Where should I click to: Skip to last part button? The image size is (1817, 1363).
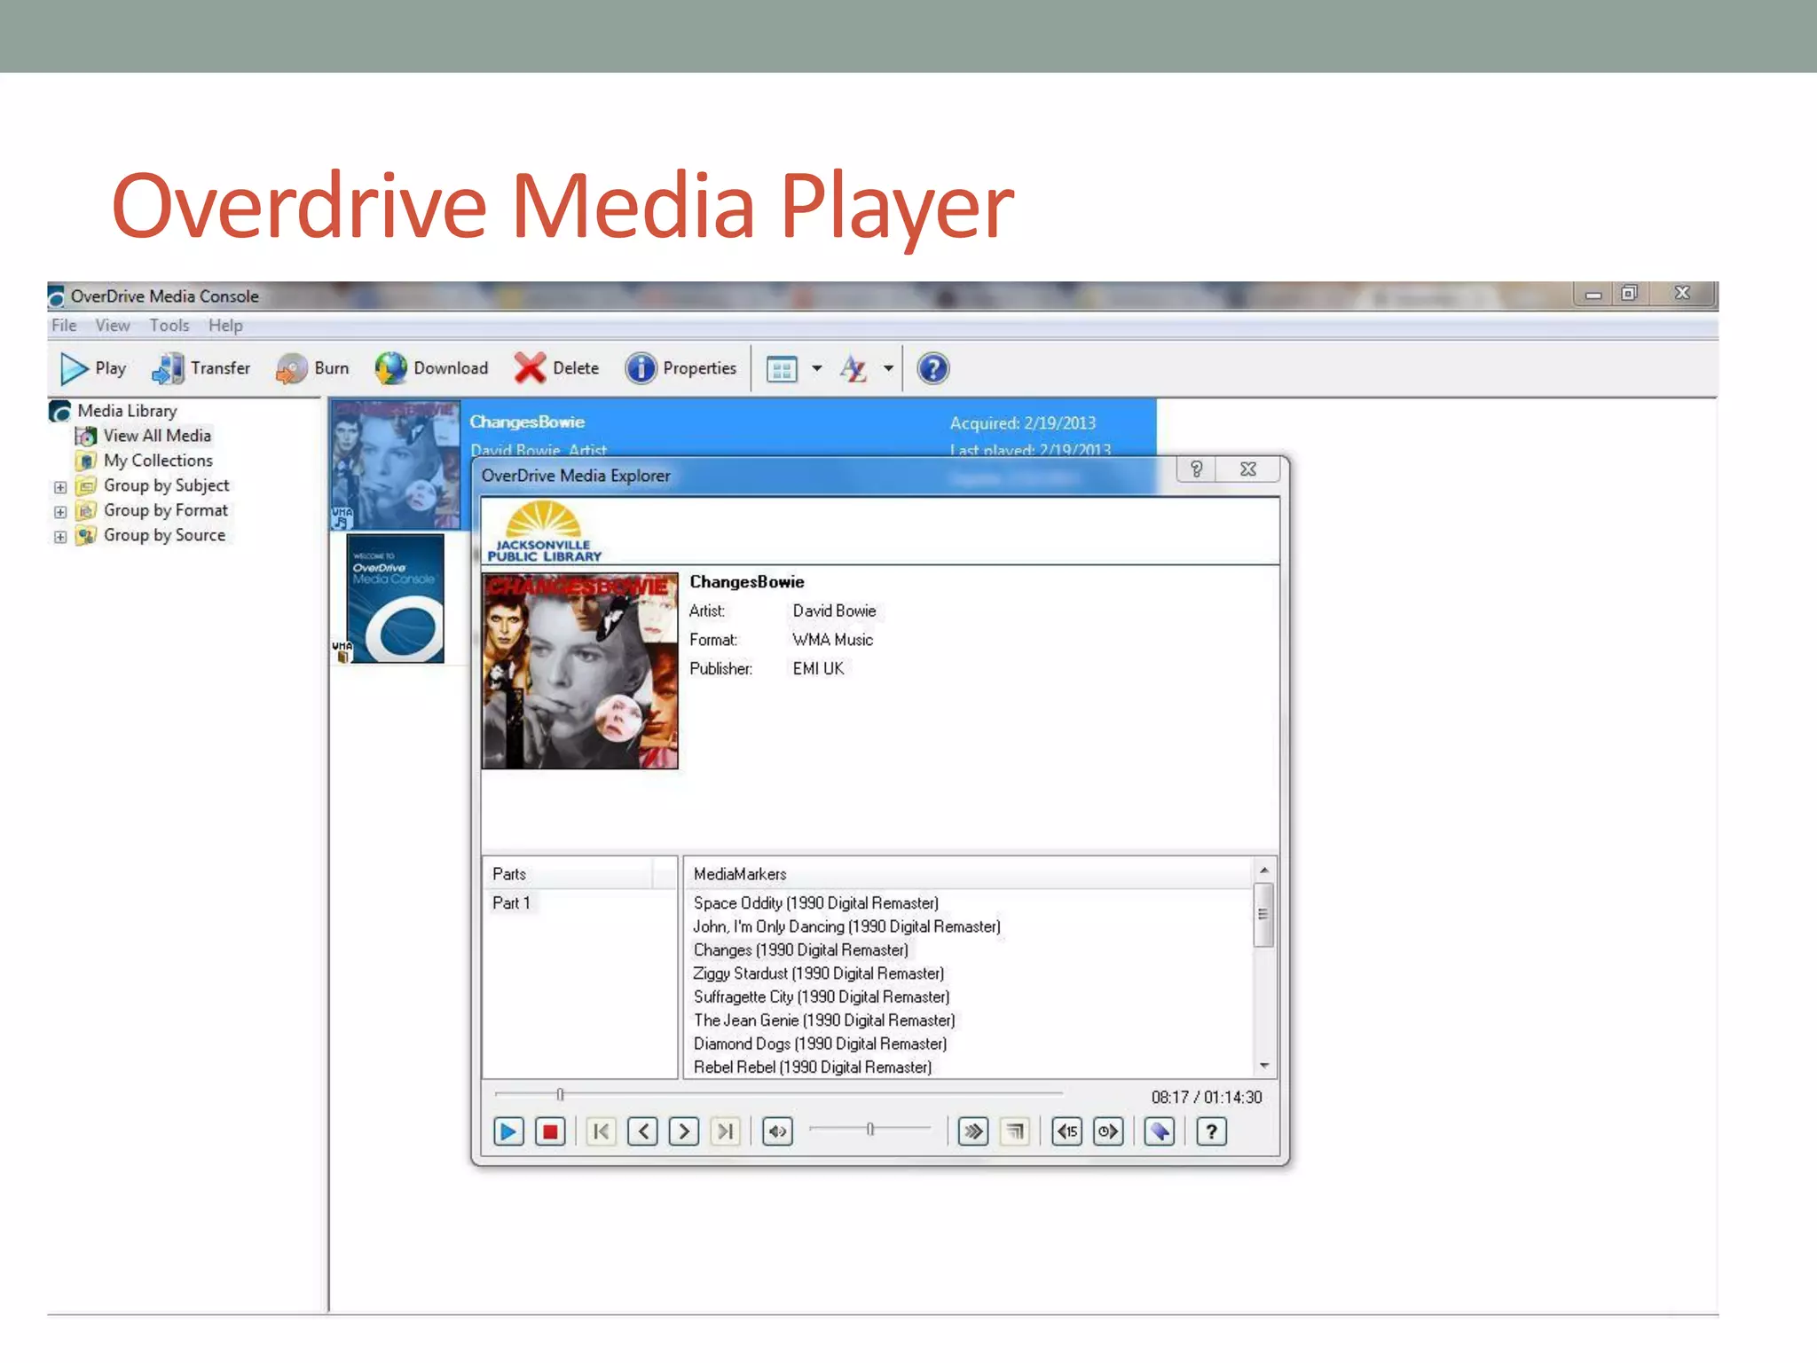tap(726, 1131)
